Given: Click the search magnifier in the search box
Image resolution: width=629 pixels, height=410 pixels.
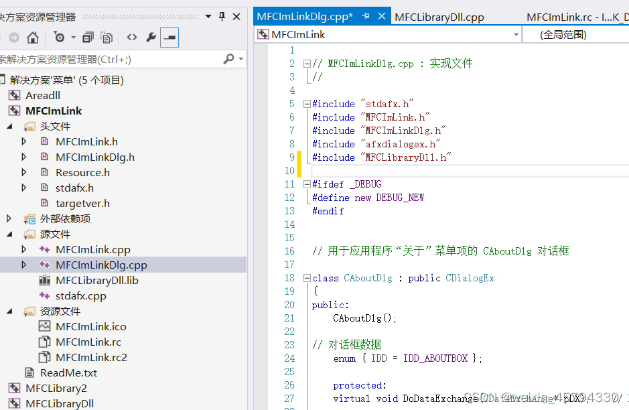Looking at the screenshot, I should 228,58.
